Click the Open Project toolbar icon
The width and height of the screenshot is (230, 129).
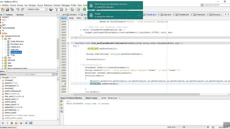[8, 9]
